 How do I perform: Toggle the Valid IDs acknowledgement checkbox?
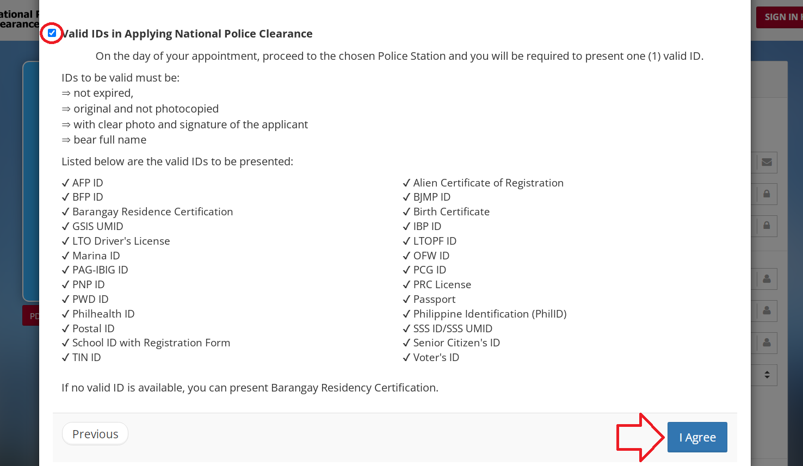(52, 33)
